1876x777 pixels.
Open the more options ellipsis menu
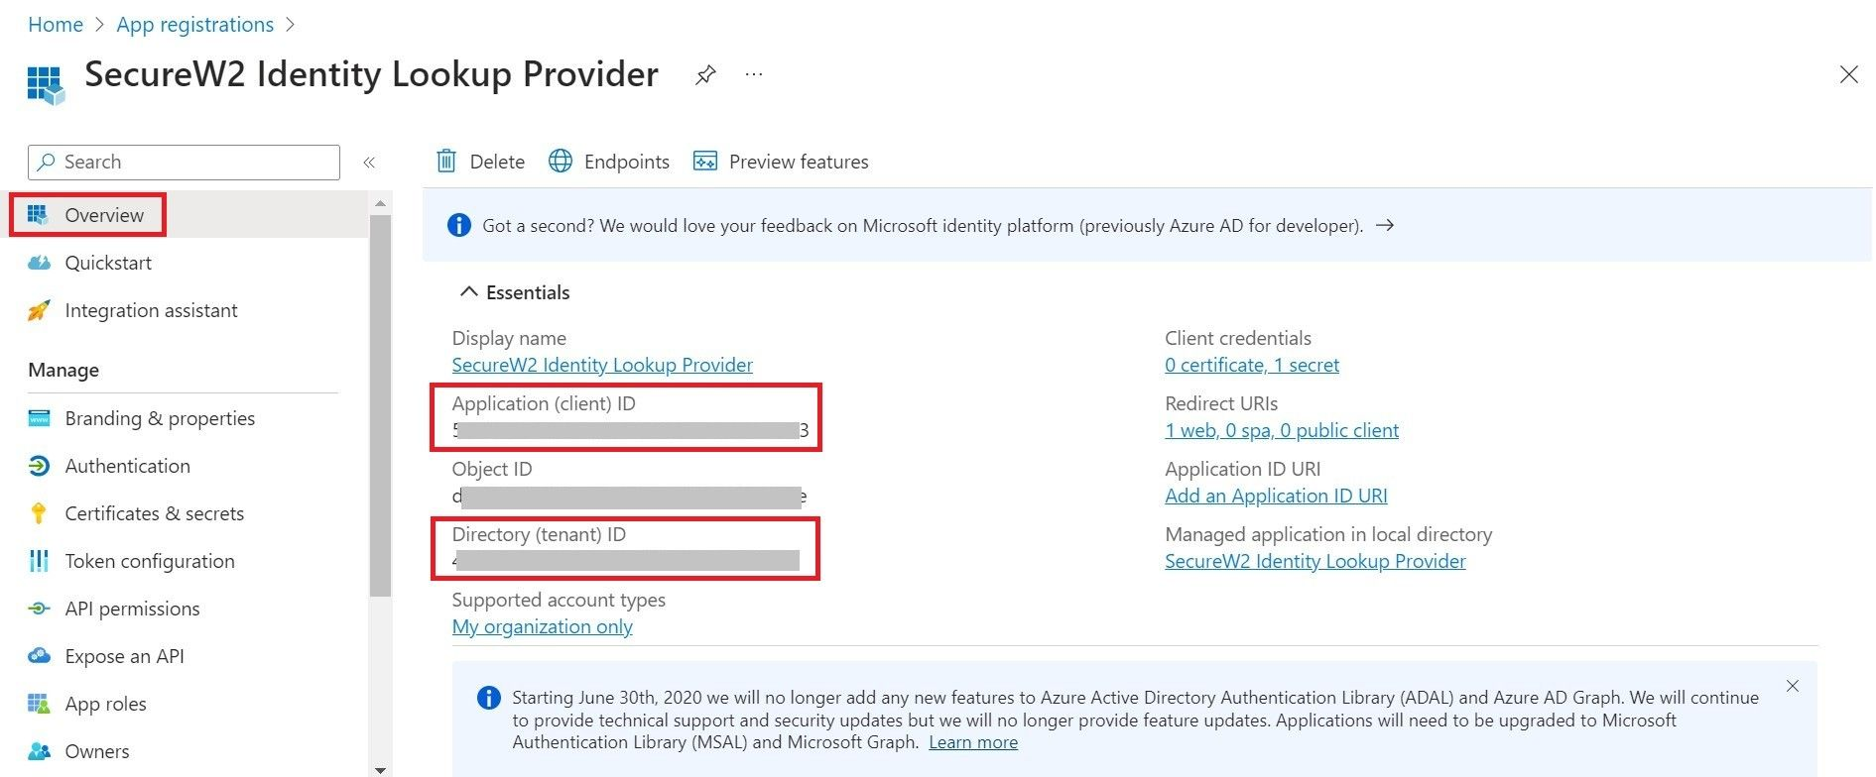754,75
